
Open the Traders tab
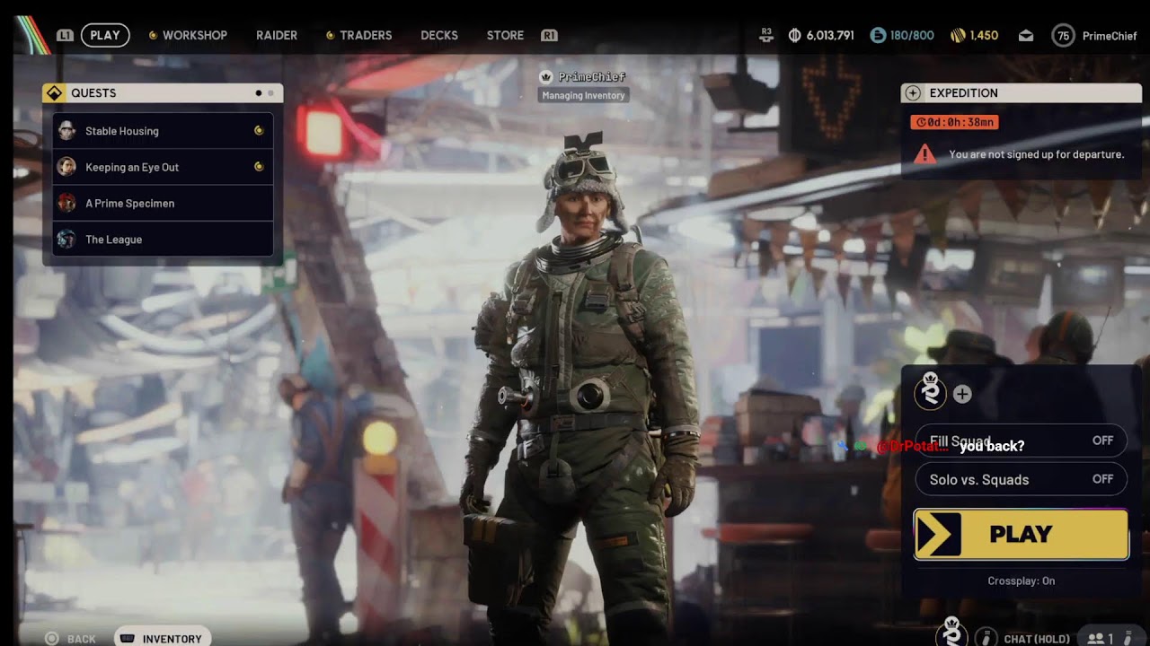click(358, 35)
